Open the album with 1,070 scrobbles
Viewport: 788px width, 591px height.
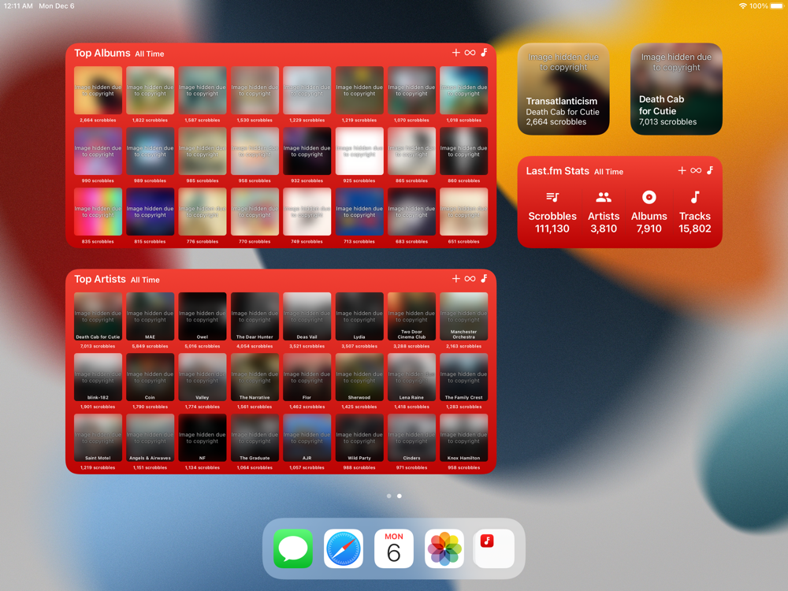pyautogui.click(x=411, y=91)
